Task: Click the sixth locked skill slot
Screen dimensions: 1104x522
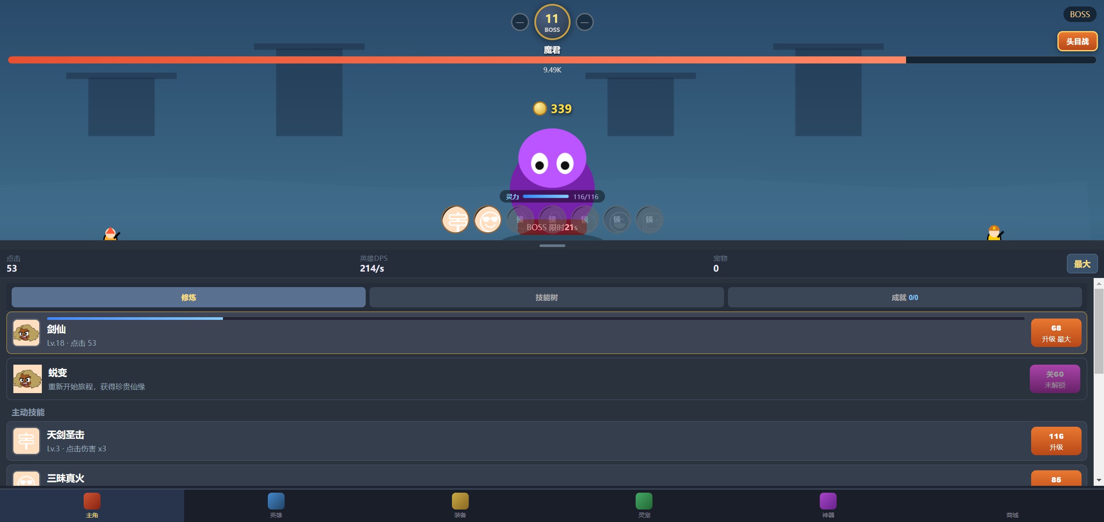Action: coord(617,220)
